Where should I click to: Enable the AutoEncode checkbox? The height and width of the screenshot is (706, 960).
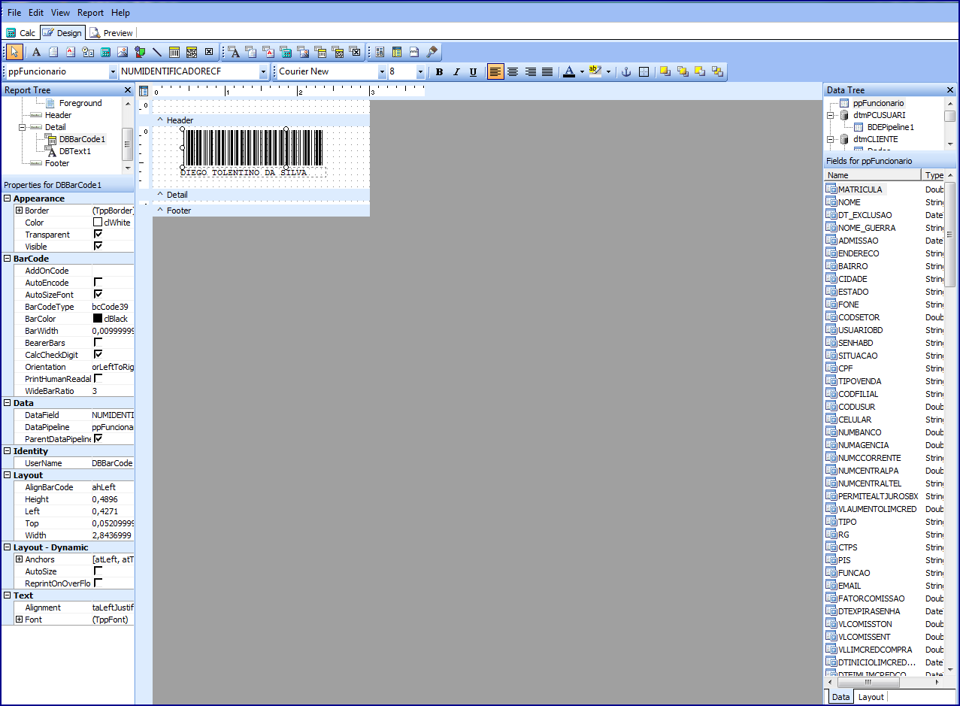(98, 282)
